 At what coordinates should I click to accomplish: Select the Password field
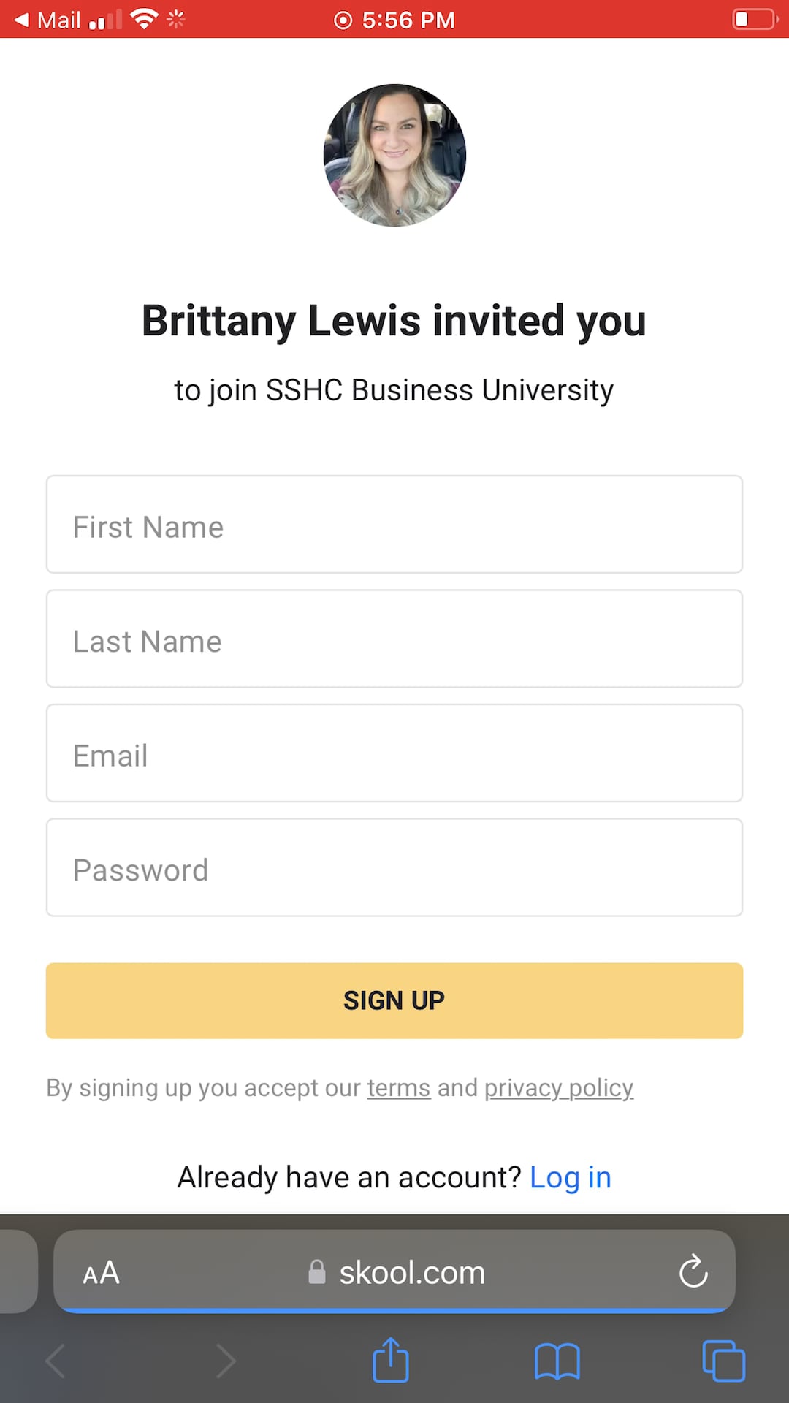point(394,867)
